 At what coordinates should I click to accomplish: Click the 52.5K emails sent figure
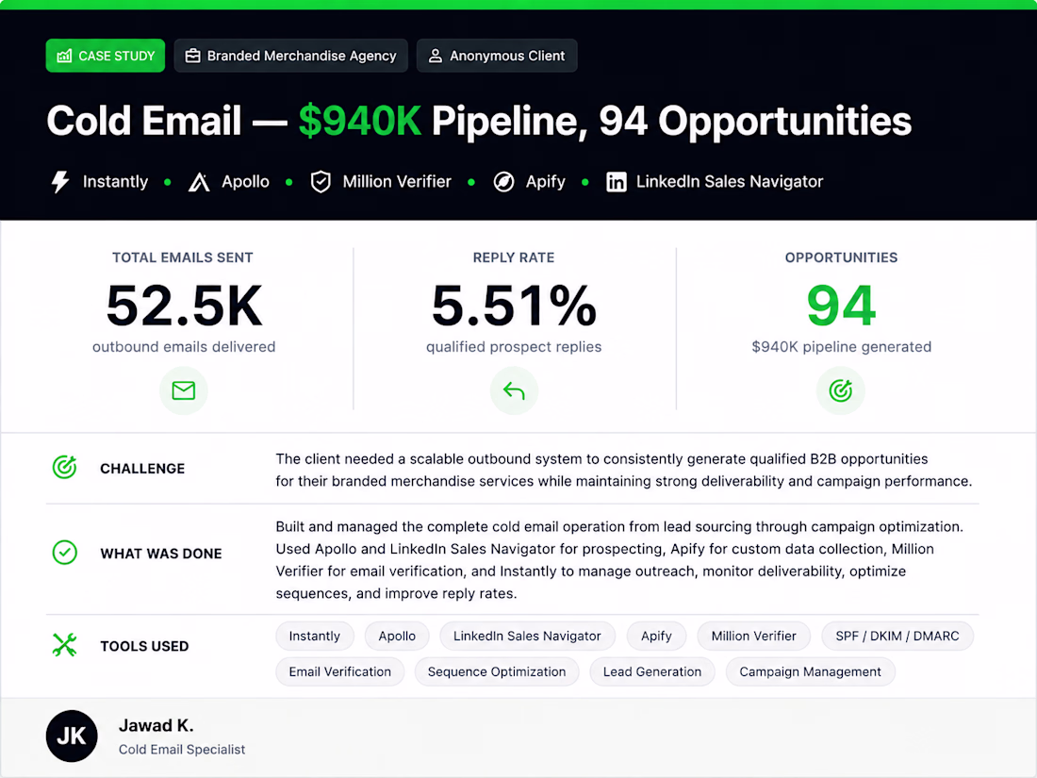(184, 306)
